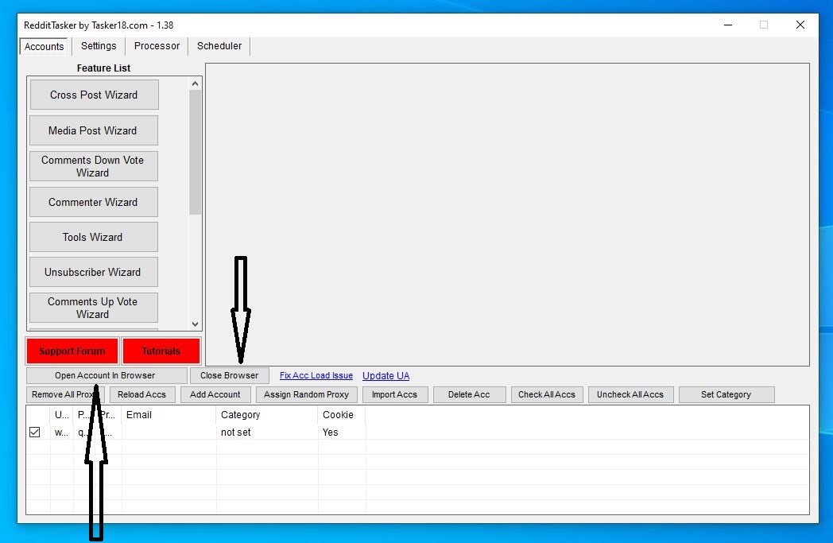833x543 pixels.
Task: Click the red Support Forum button
Action: tap(72, 351)
